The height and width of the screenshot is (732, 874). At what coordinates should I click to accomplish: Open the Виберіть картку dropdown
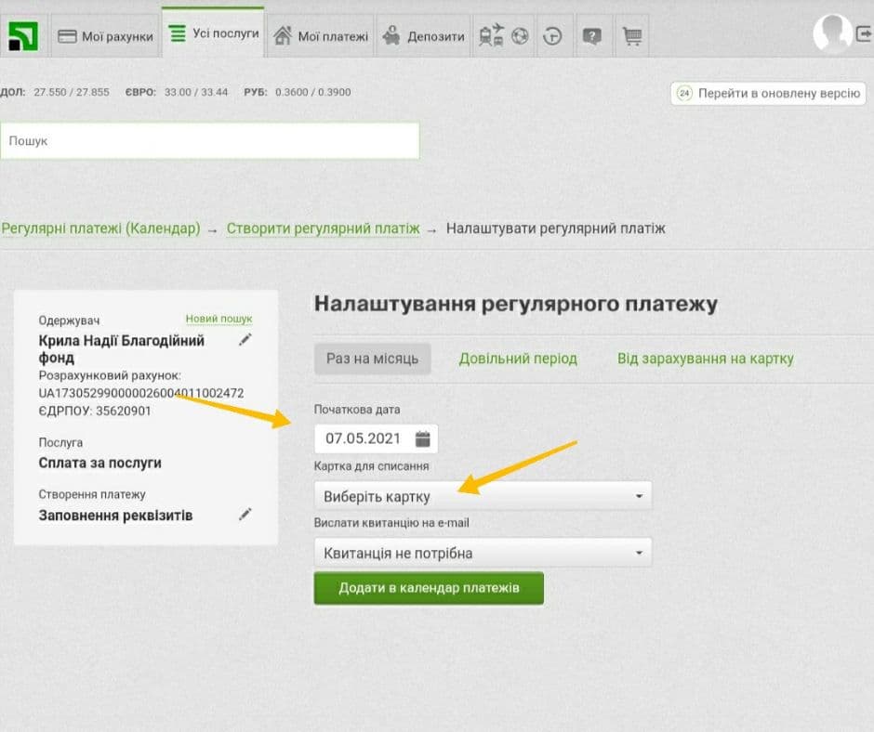[483, 496]
